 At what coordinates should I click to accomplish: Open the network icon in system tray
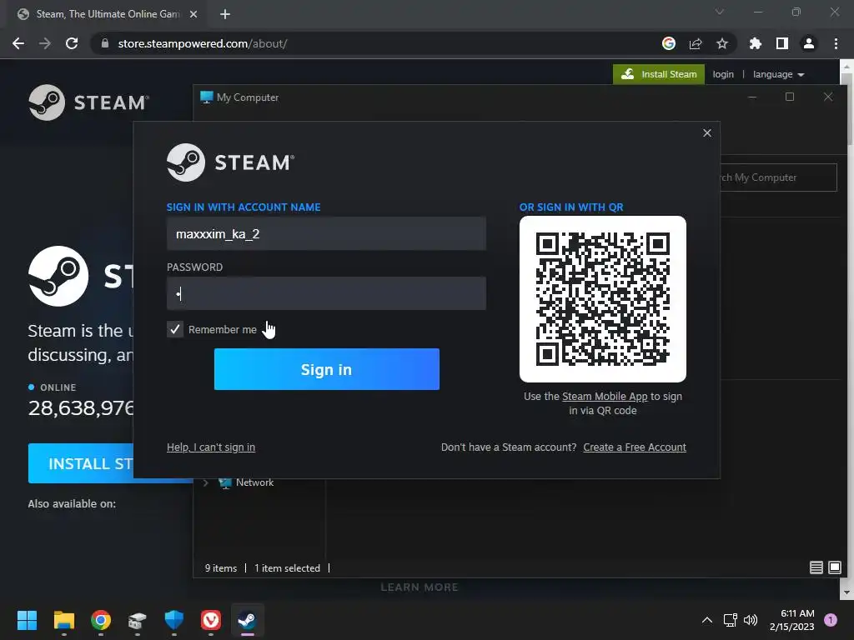point(731,620)
